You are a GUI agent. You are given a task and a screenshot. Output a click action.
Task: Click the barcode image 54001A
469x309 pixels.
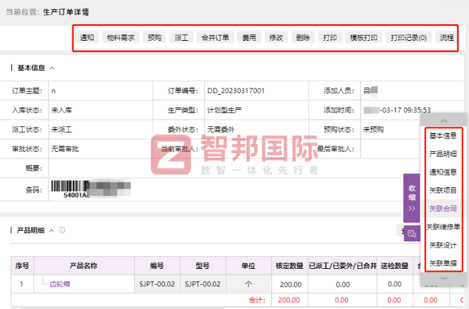point(90,189)
